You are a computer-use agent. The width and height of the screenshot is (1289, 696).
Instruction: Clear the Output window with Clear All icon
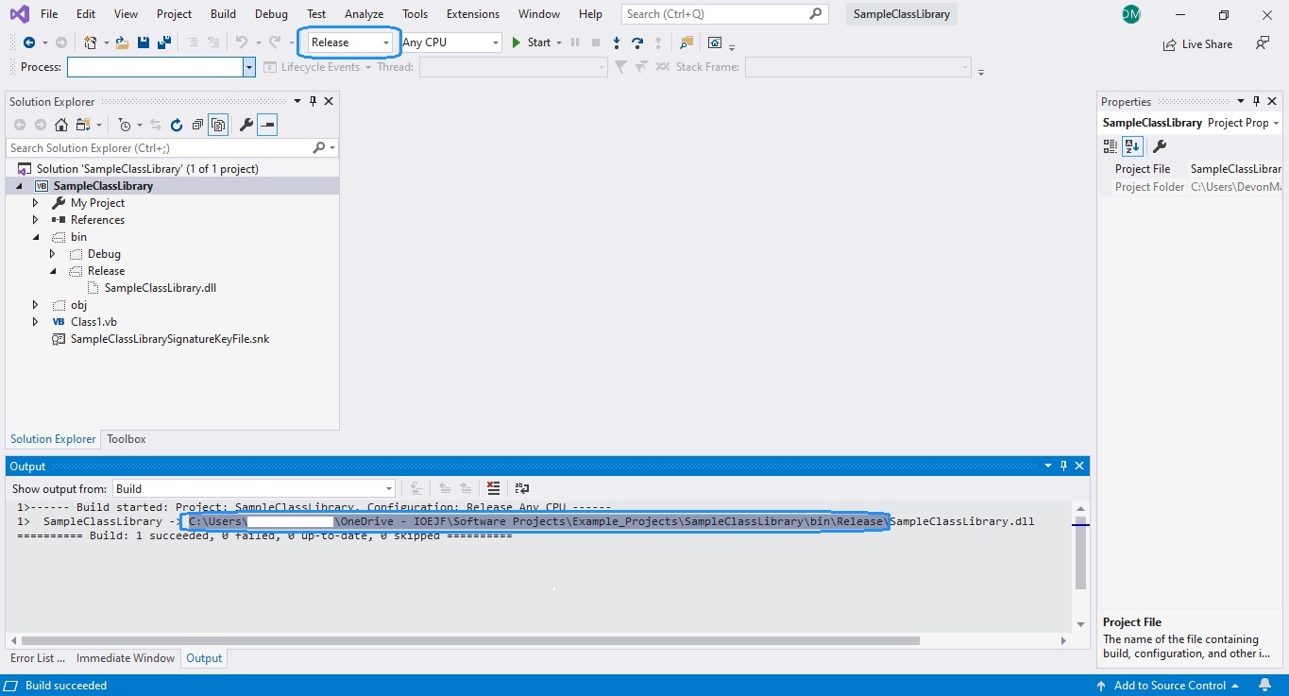tap(493, 488)
